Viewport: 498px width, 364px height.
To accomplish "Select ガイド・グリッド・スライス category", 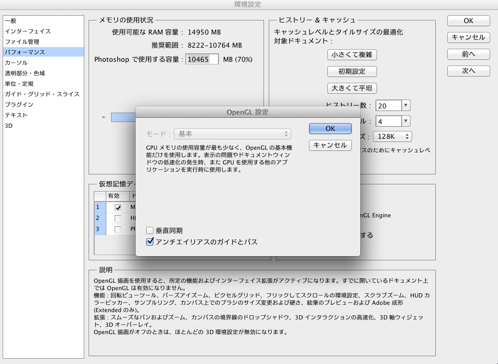I will pos(42,94).
